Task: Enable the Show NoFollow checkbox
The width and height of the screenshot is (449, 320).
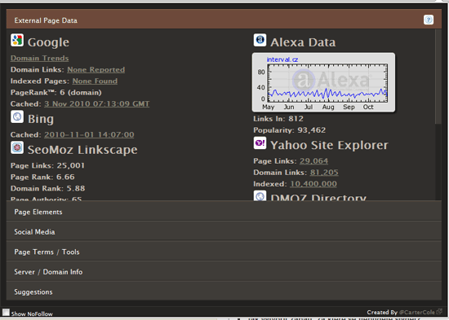Action: click(x=6, y=313)
